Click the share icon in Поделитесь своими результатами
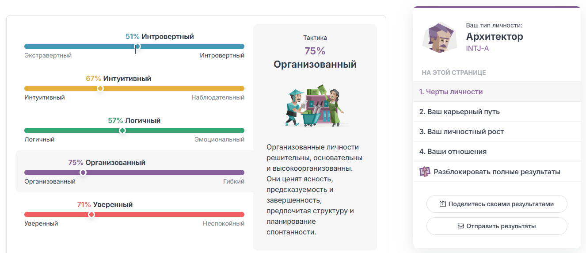This screenshot has height=253, width=586. pyautogui.click(x=443, y=204)
